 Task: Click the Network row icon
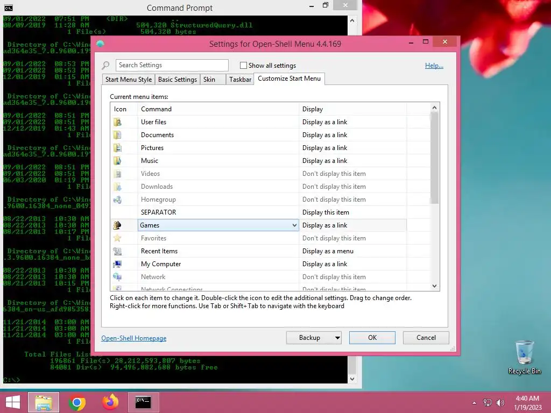[117, 277]
